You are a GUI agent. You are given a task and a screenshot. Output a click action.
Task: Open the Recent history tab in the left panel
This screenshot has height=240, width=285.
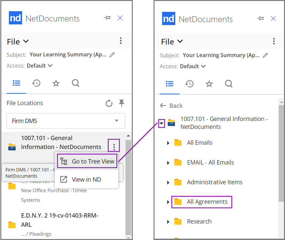[36, 83]
